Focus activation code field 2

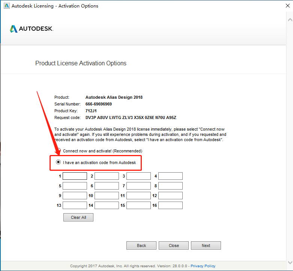107,176
